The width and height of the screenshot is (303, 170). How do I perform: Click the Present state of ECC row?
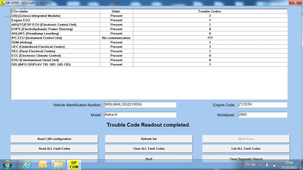click(116, 56)
